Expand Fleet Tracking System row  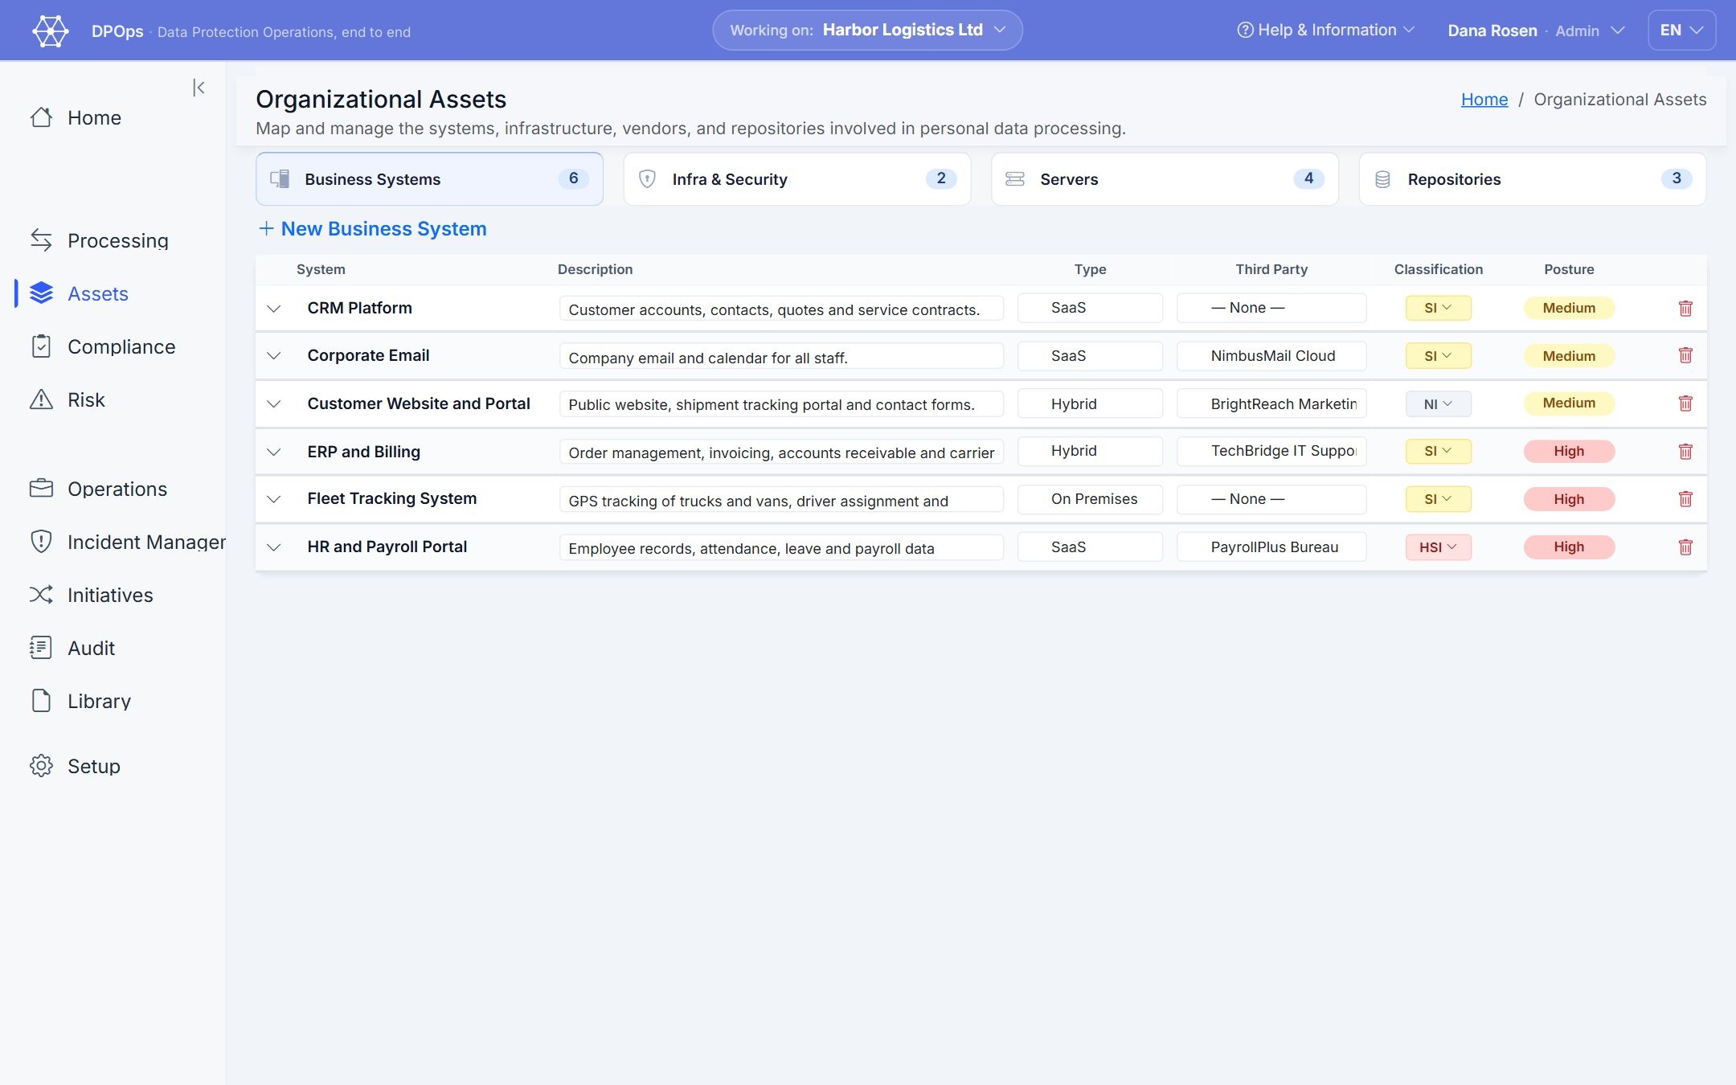[x=274, y=499]
